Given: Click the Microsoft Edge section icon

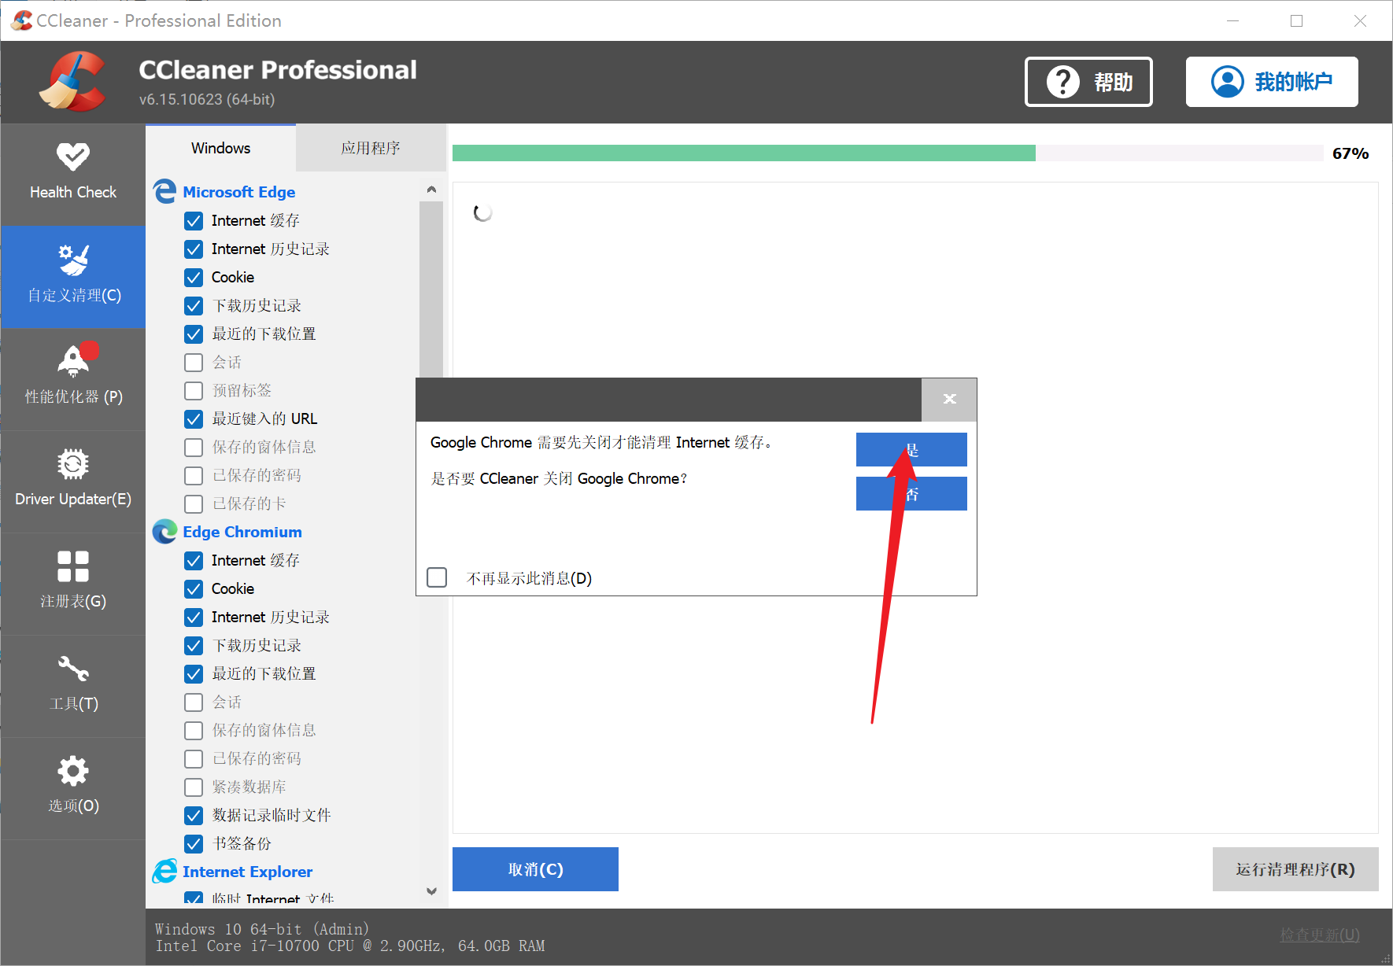Looking at the screenshot, I should point(165,191).
